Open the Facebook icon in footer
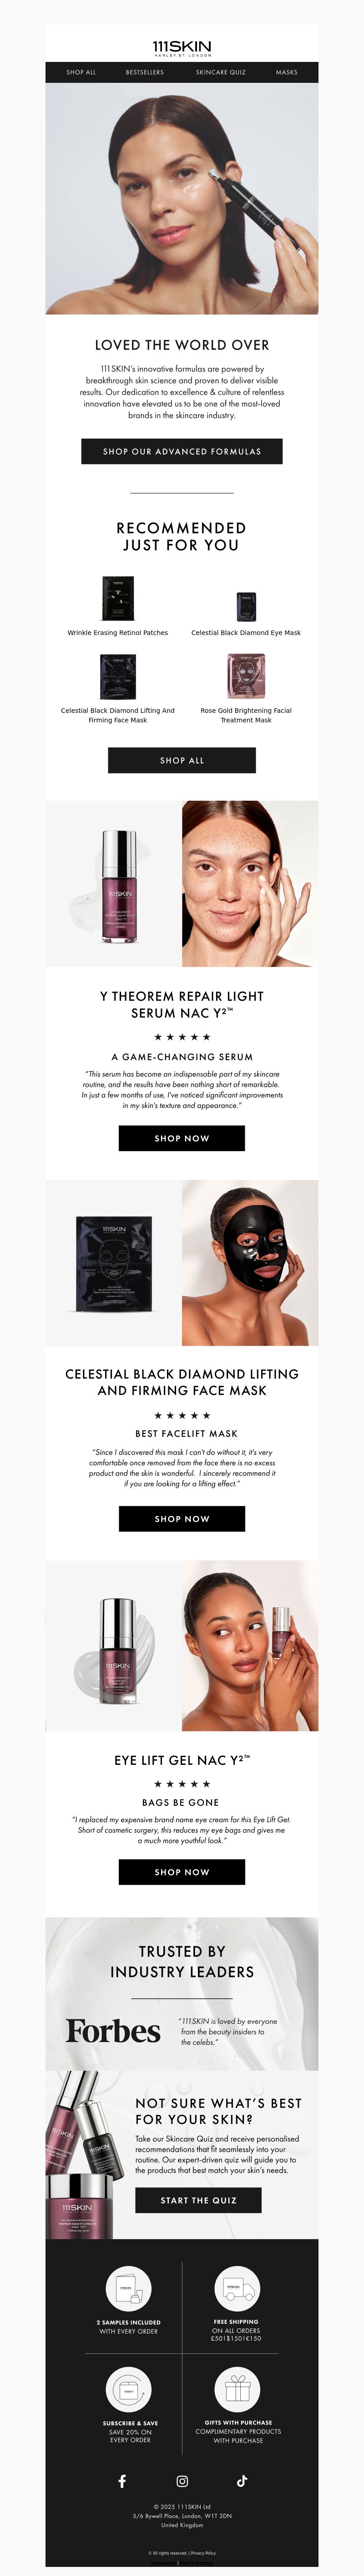 tap(122, 2481)
